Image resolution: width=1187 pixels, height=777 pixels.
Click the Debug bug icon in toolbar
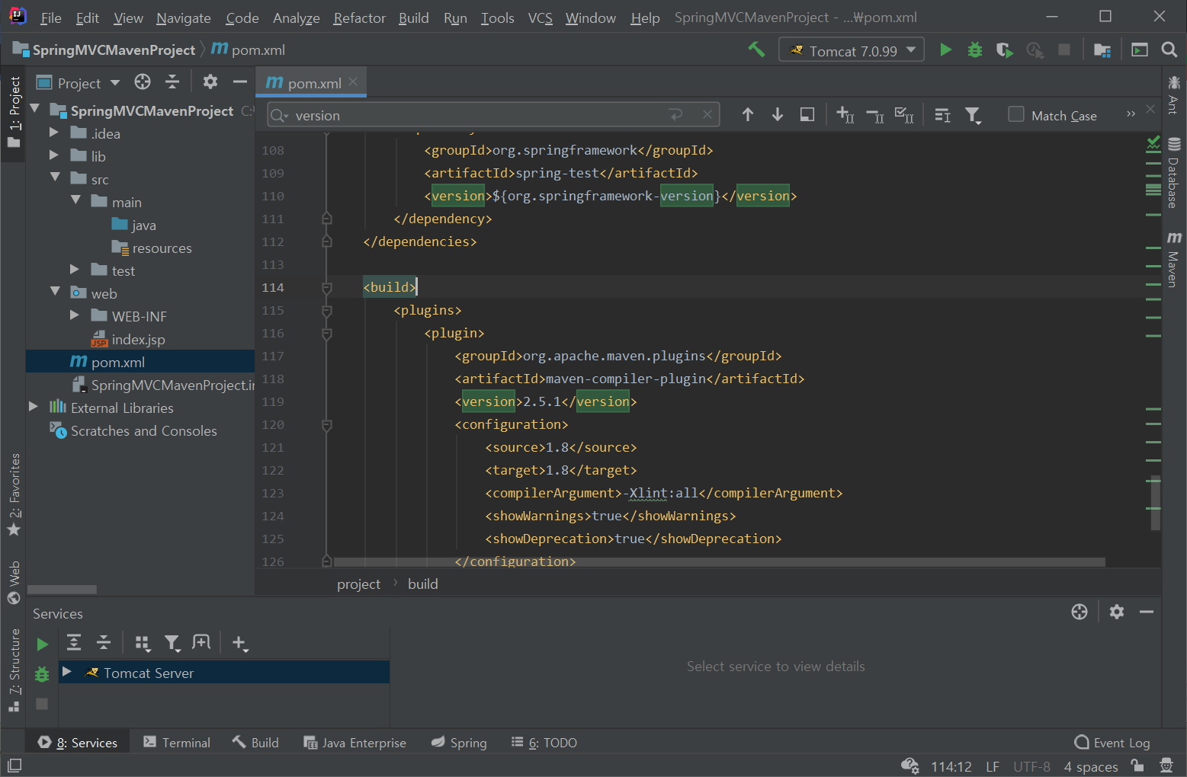(x=974, y=50)
